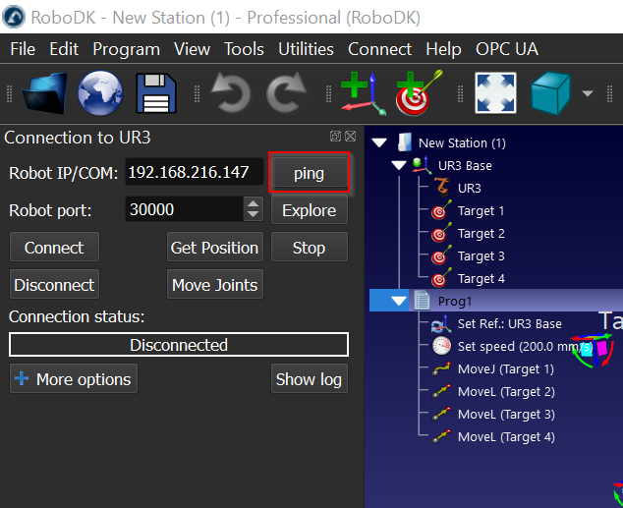Click the Stop button
Viewport: 623px width, 508px height.
tap(310, 247)
